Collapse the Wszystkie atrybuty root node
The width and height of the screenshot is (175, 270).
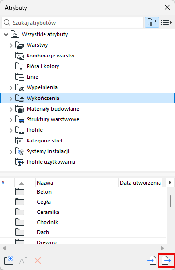(6, 35)
